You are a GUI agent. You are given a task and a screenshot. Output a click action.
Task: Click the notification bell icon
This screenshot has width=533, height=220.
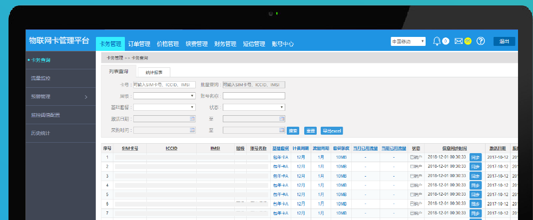coord(437,41)
